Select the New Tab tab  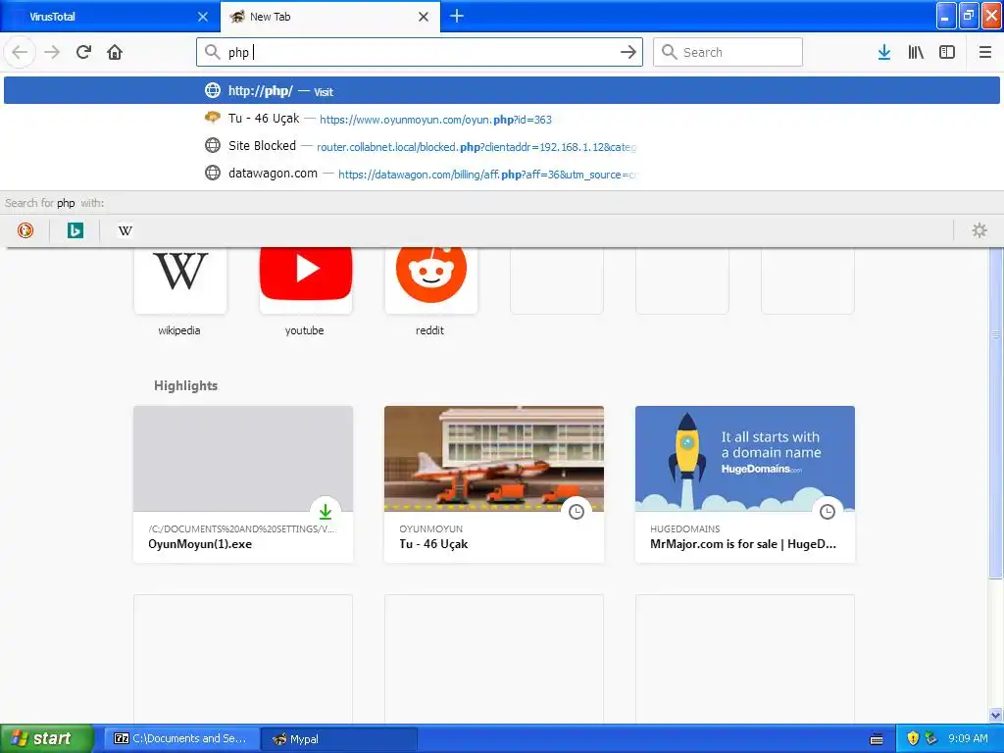point(330,17)
